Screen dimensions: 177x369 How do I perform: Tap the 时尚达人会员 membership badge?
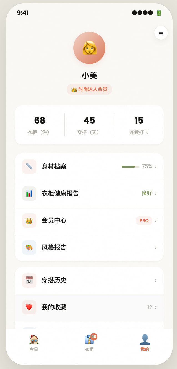pyautogui.click(x=89, y=89)
